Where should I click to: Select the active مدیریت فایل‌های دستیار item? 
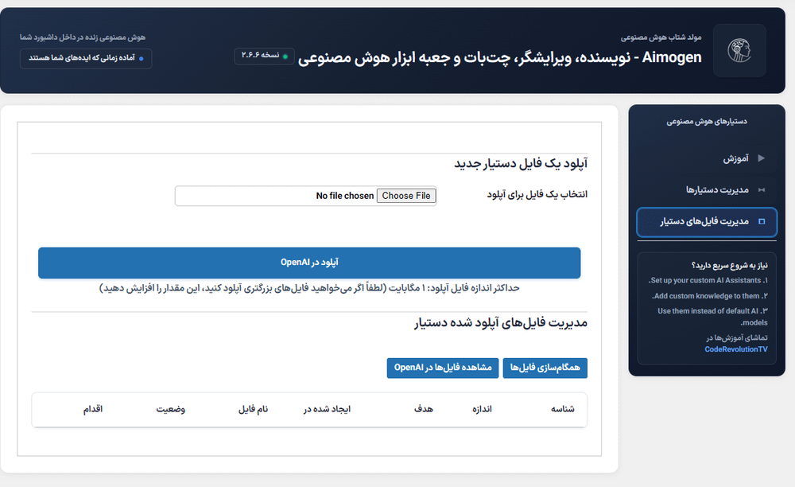[706, 222]
